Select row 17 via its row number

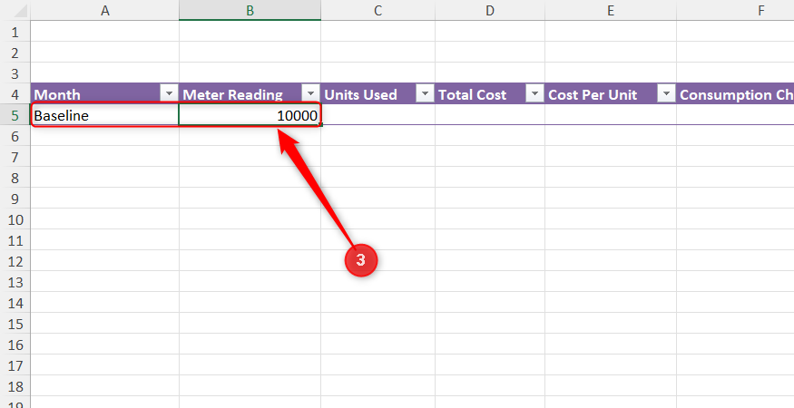(x=15, y=365)
